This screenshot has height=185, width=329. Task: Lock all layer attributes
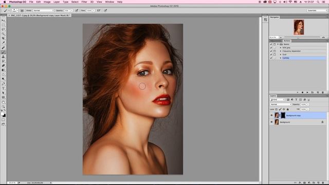[288, 109]
